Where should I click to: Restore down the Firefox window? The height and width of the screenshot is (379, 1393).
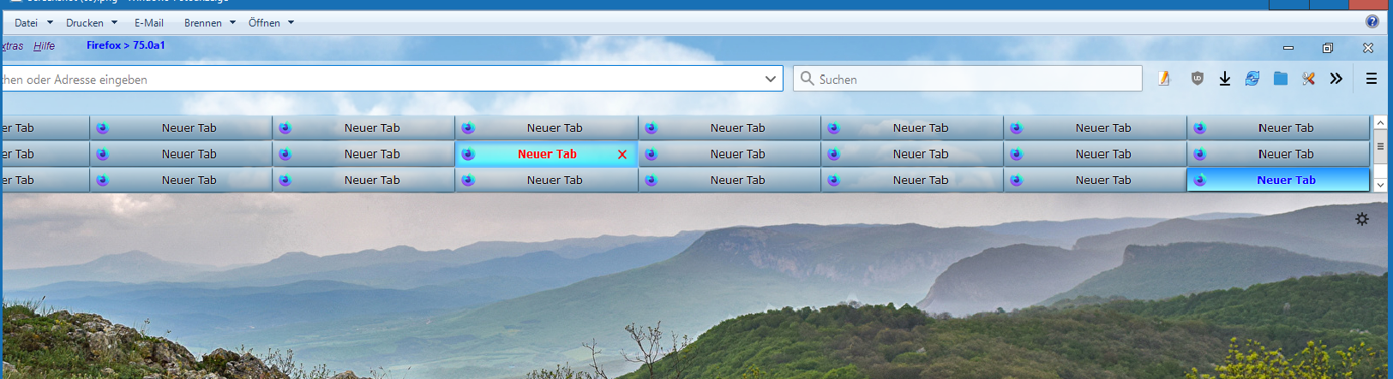[x=1328, y=48]
